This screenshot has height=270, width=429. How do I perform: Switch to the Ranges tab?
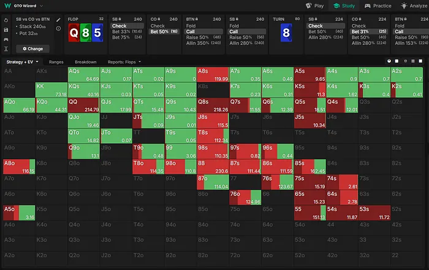point(56,62)
